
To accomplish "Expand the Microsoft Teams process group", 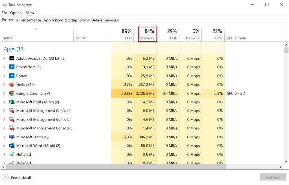I will (4, 137).
